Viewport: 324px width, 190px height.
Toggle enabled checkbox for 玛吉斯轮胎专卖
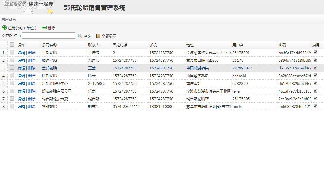tap(315, 99)
